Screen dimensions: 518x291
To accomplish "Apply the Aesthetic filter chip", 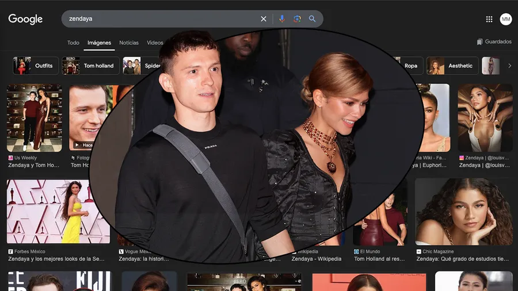I will [452, 66].
